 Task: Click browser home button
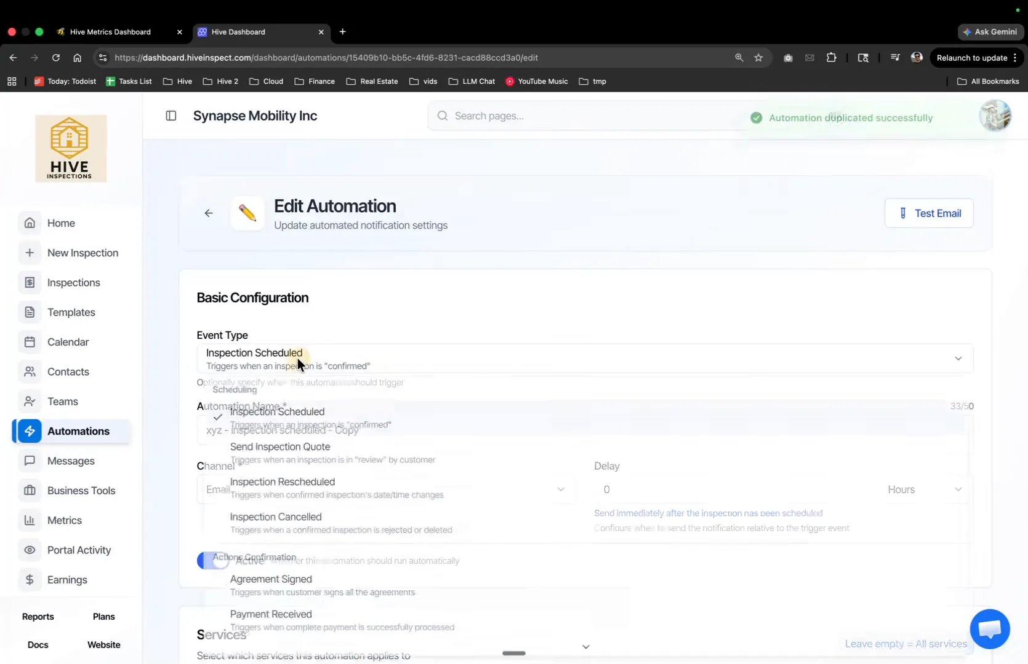(77, 58)
